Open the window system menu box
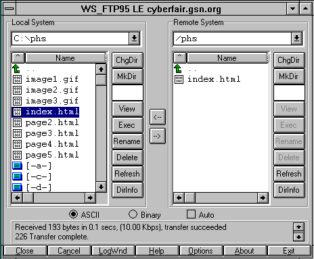Screen dimensions: 314x259 coord(9,9)
